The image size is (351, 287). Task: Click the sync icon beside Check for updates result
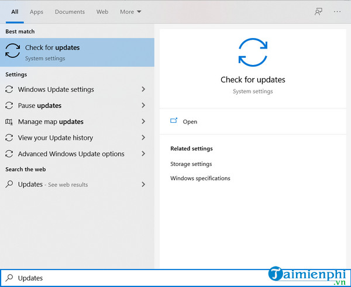click(12, 50)
